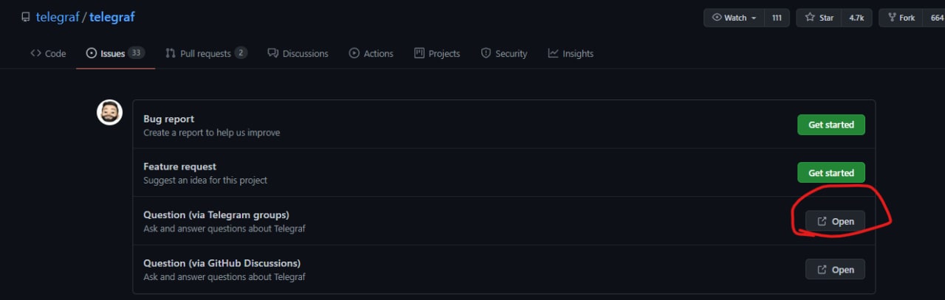945x300 pixels.
Task: Switch to the Pull requests tab
Action: (x=206, y=53)
